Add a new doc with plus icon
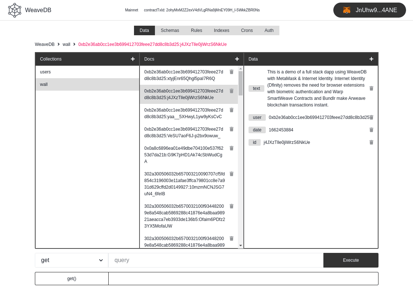413x294 pixels. [237, 59]
